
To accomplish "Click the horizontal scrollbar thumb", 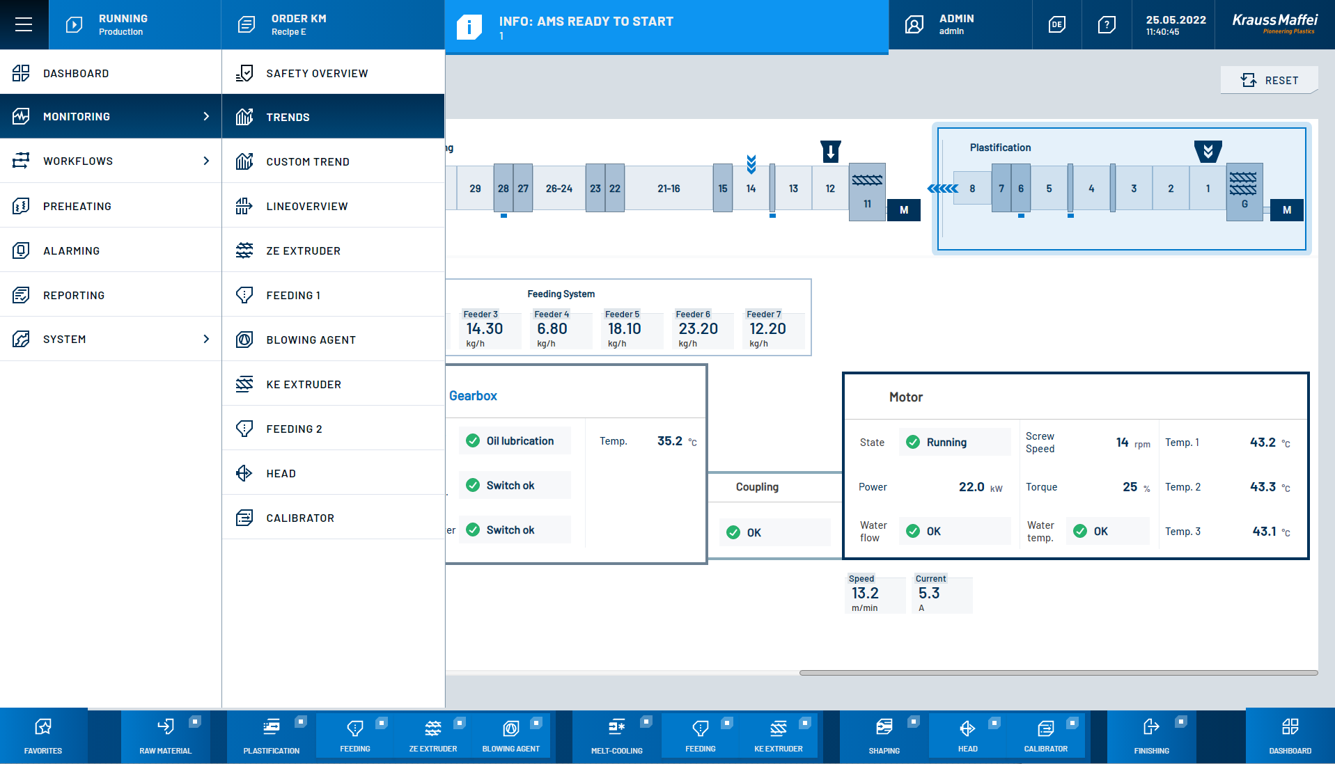I will click(x=1058, y=673).
